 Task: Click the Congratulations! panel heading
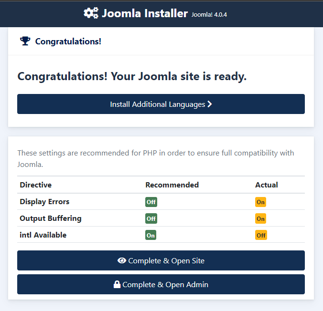(x=68, y=41)
